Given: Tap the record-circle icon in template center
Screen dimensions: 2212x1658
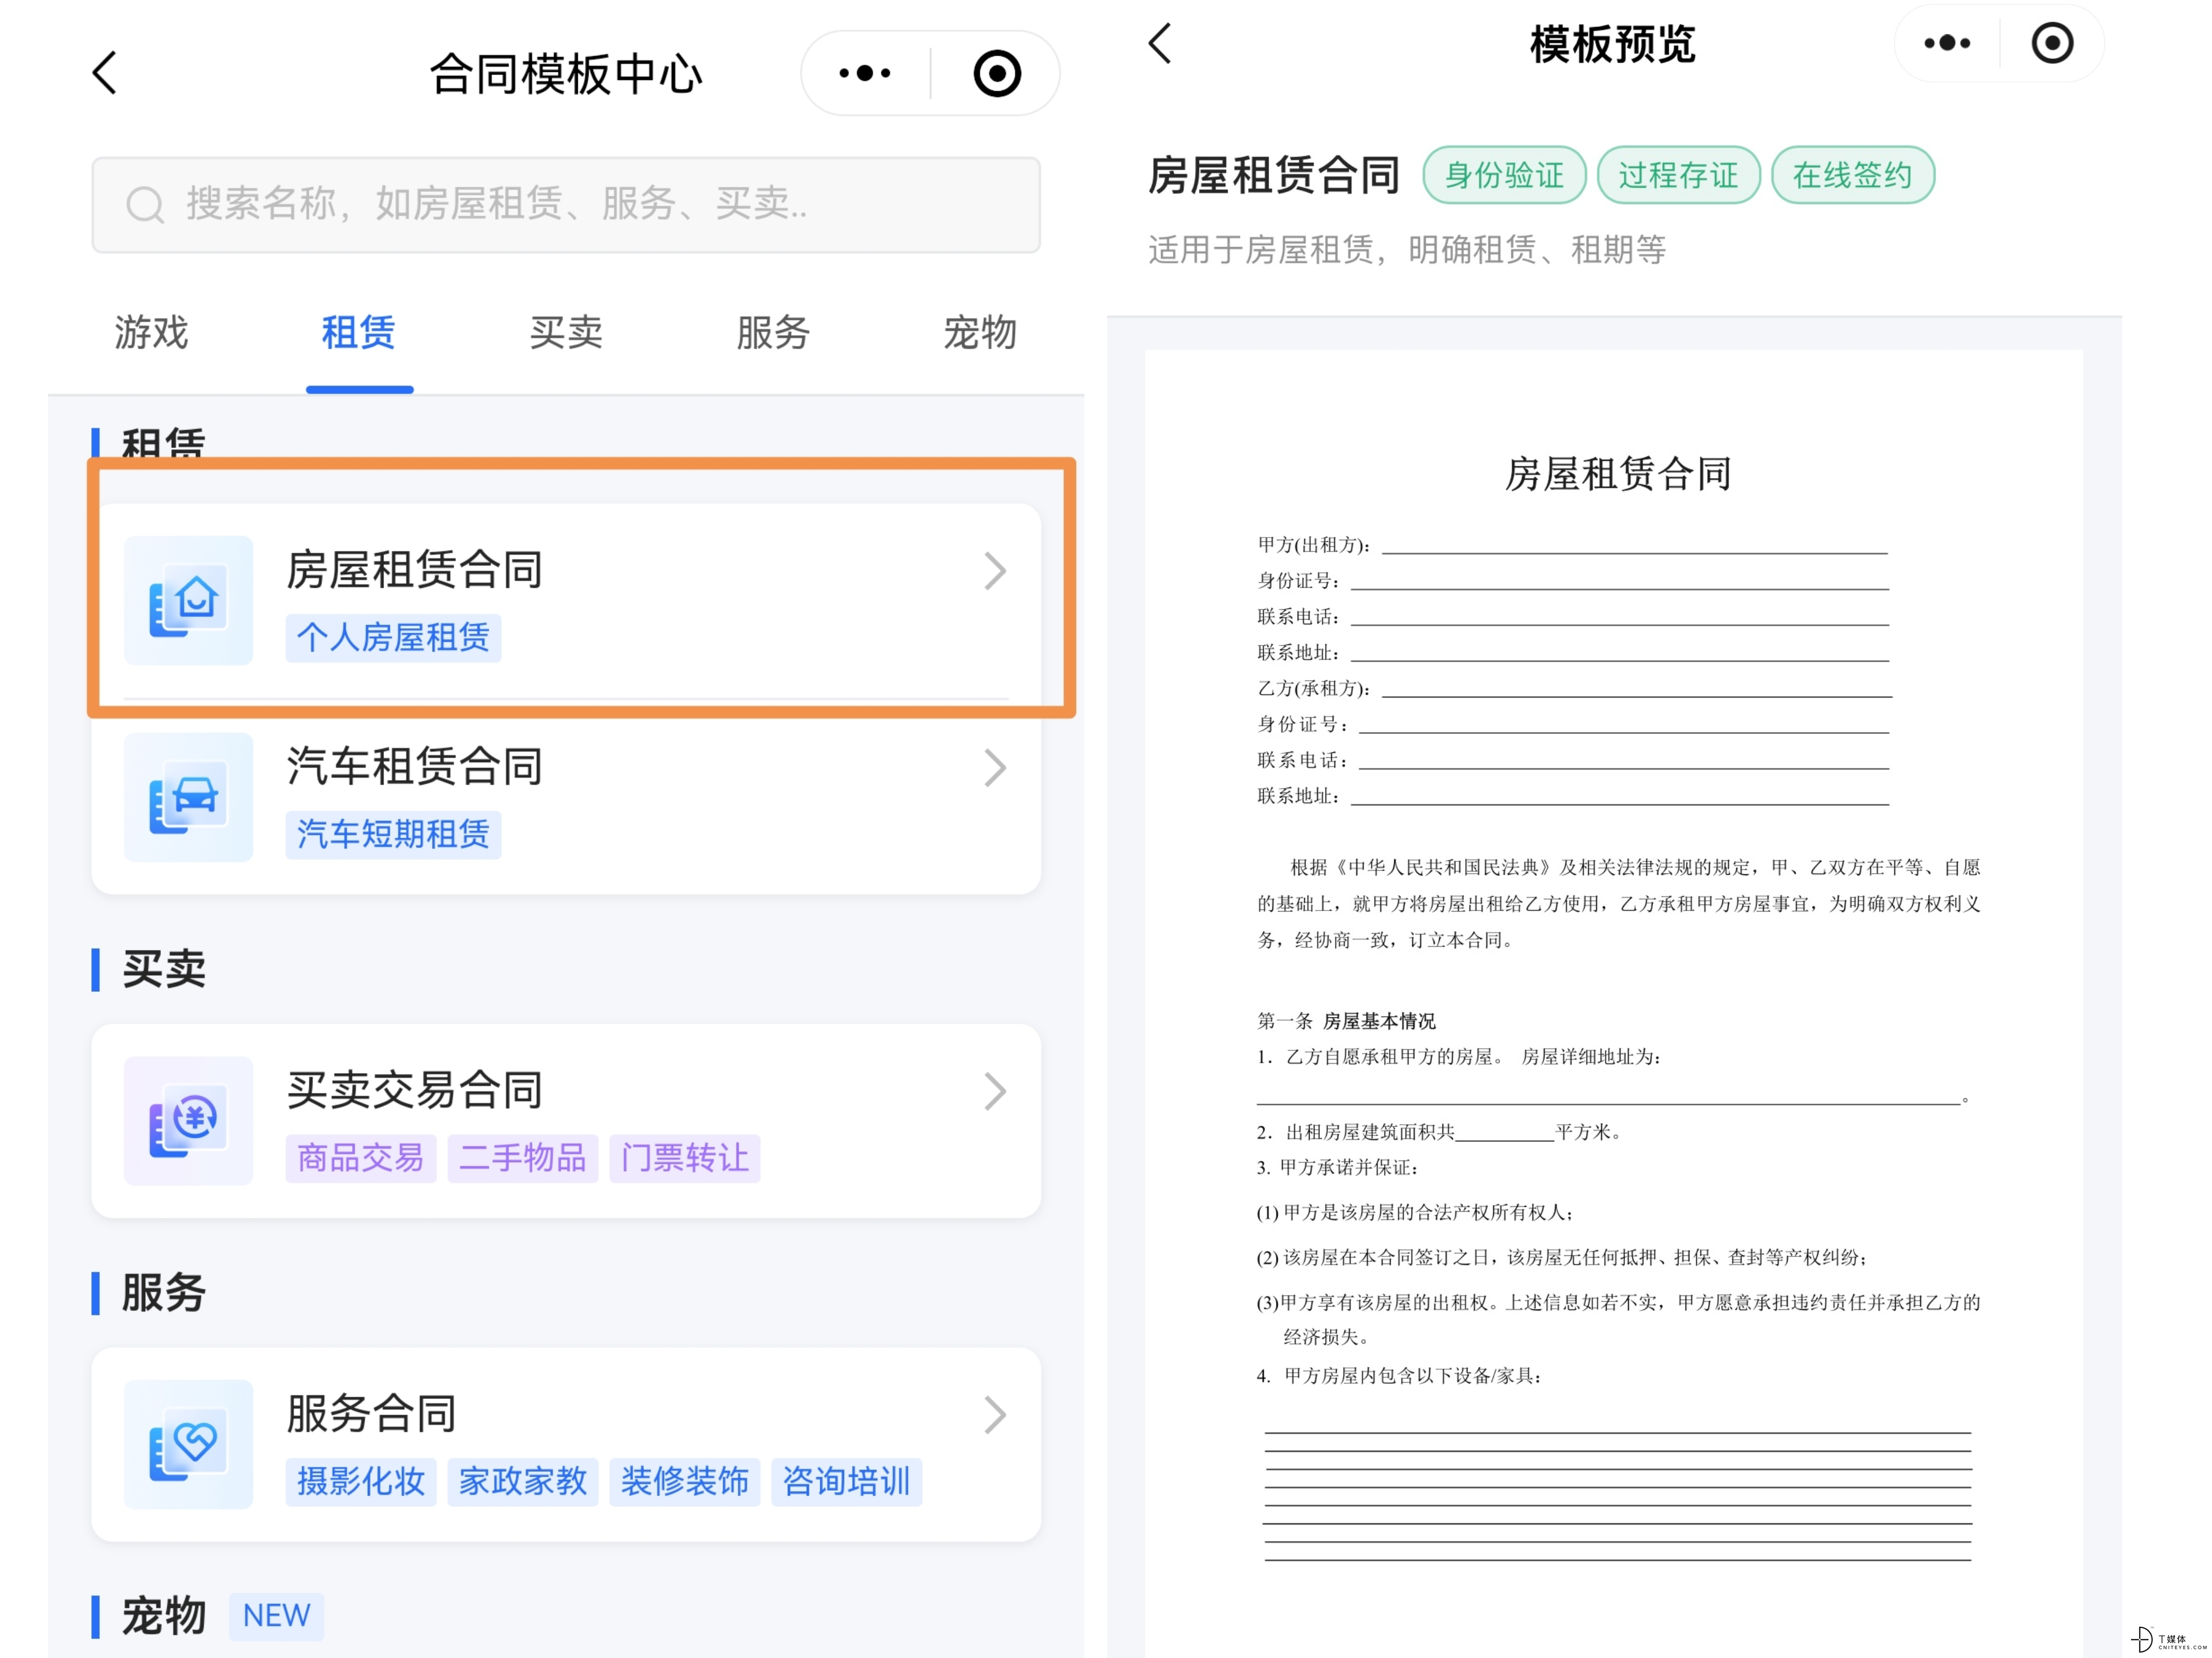Looking at the screenshot, I should [997, 73].
